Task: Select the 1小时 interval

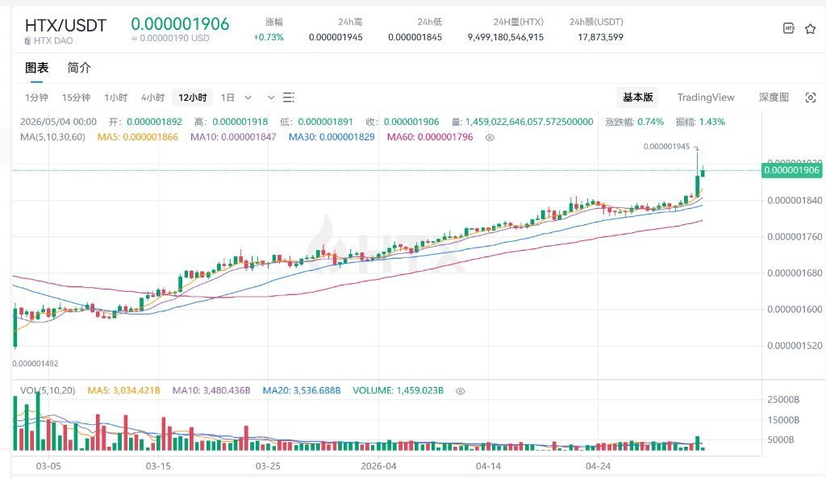Action: (x=116, y=98)
